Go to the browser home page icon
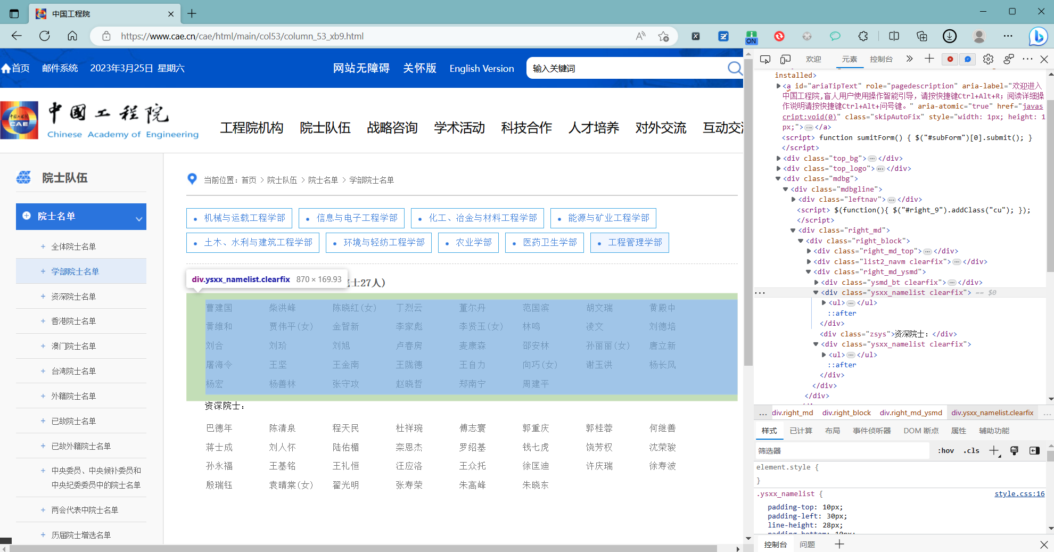 coord(72,36)
